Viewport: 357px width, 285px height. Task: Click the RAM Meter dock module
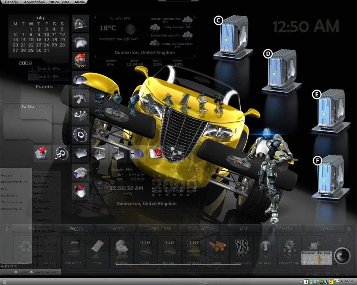(193, 251)
